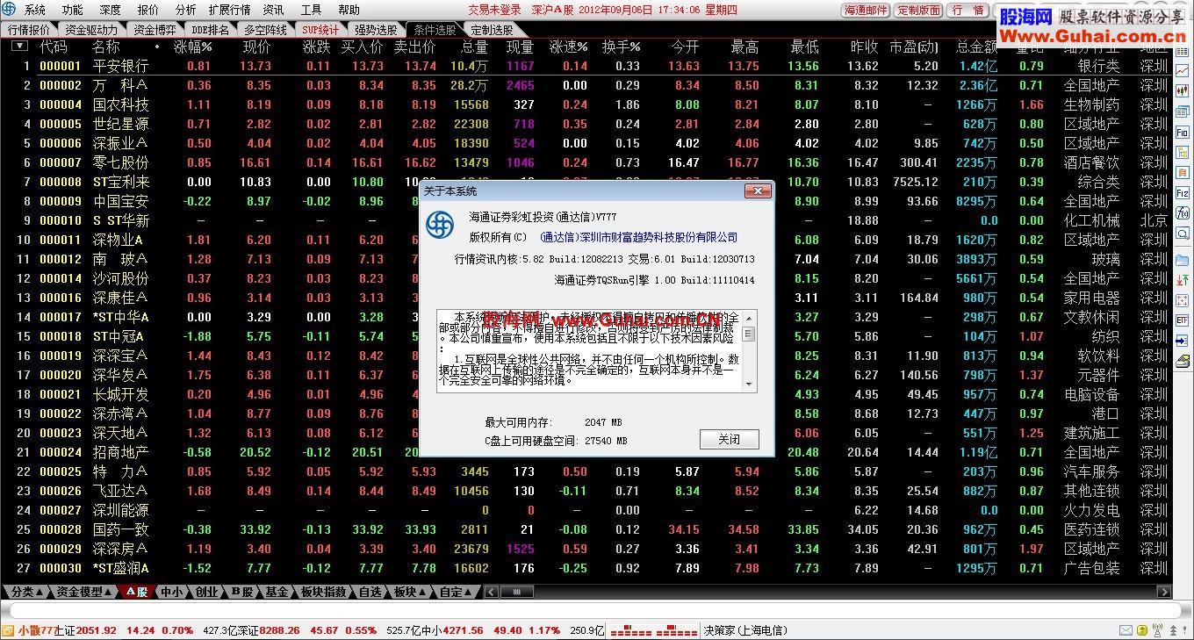Click the red-green up/down arrows sidebar icon
This screenshot has height=640, width=1194.
tap(1182, 282)
